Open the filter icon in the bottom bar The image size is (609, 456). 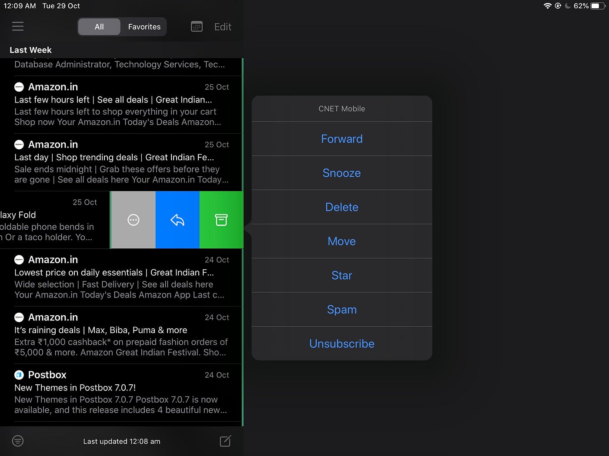coord(18,441)
